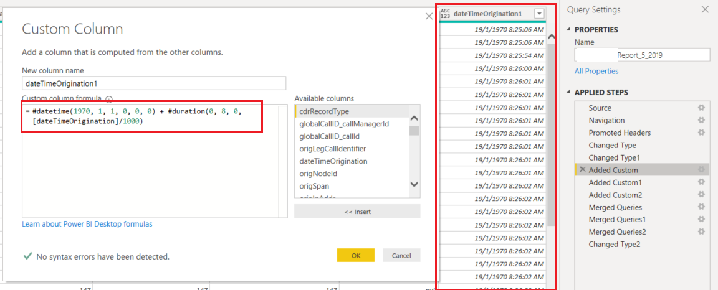Open settings gear for Source step
This screenshot has height=290, width=718.
point(701,108)
